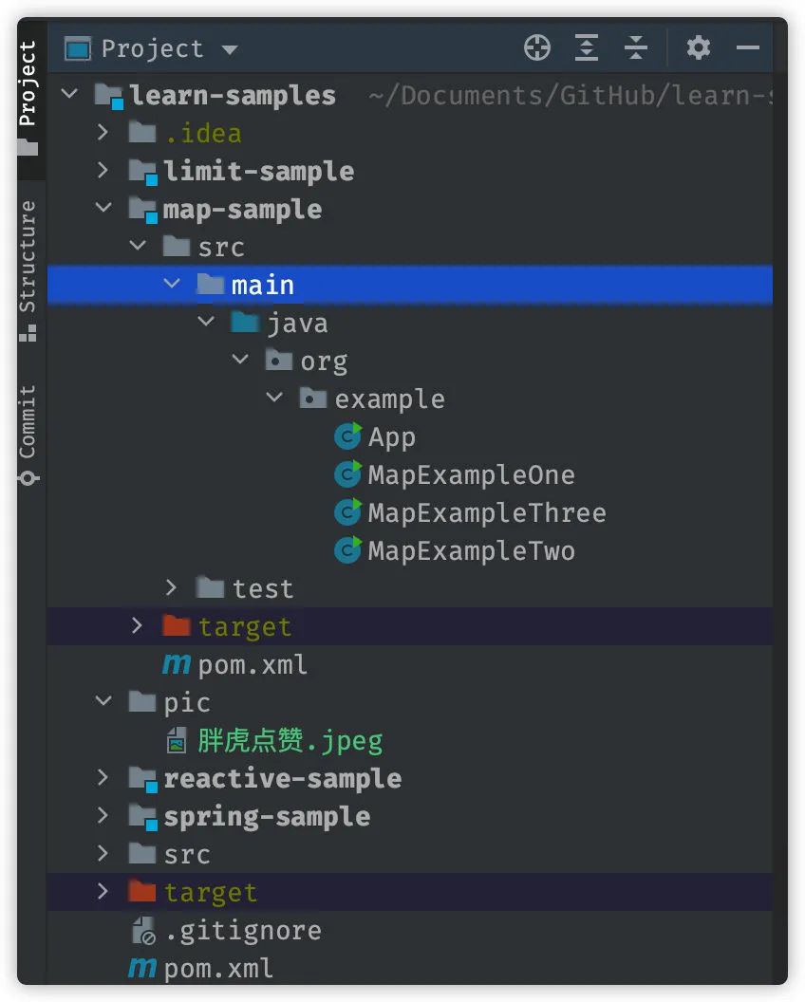805x1002 pixels.
Task: Switch to the Structure tool window tab
Action: click(28, 270)
